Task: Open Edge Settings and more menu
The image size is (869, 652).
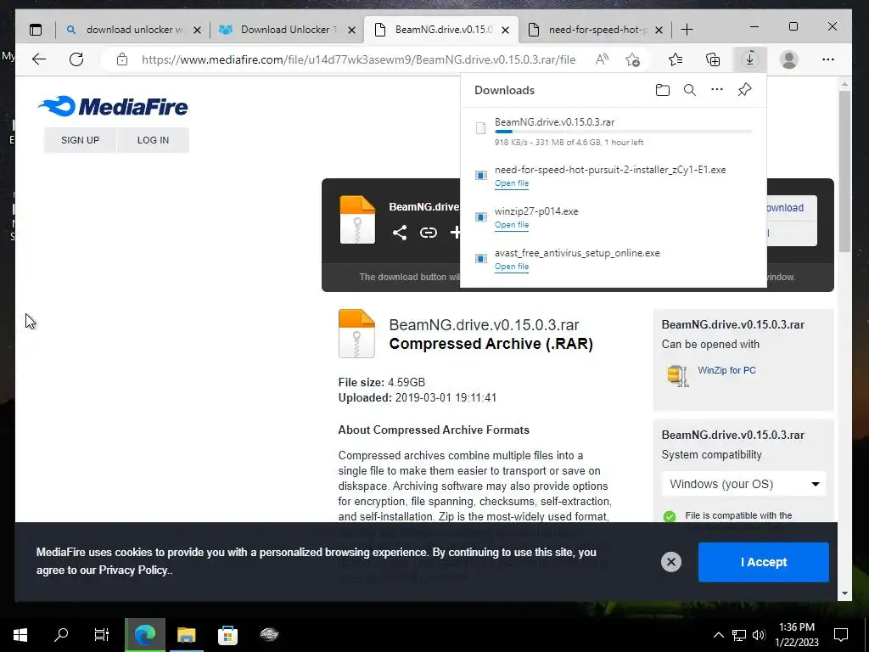Action: (828, 59)
